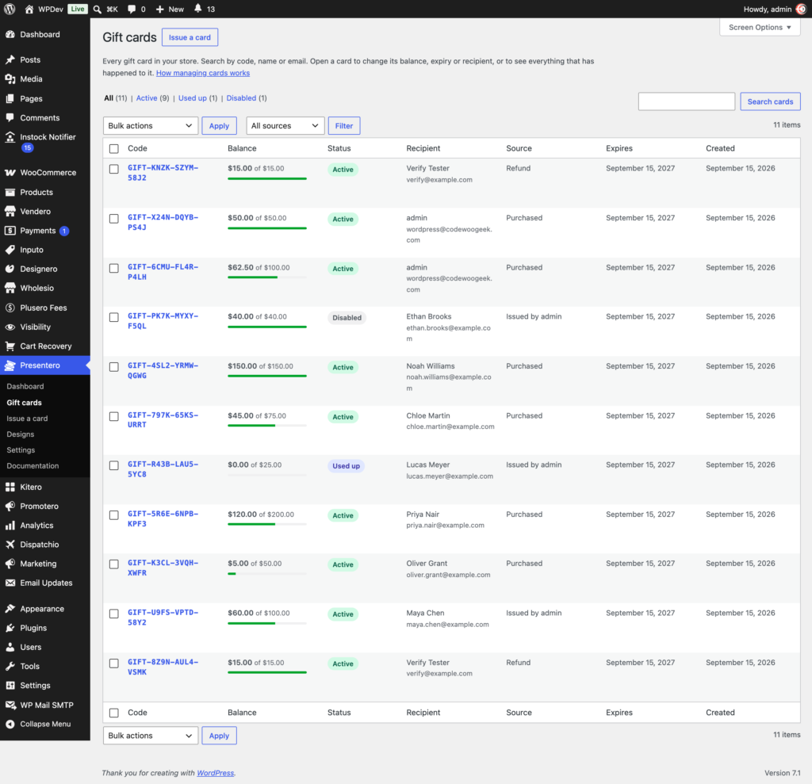Check the GIFT-R43B-LAU5-5YC8 row checkbox
This screenshot has width=812, height=784.
pyautogui.click(x=114, y=465)
